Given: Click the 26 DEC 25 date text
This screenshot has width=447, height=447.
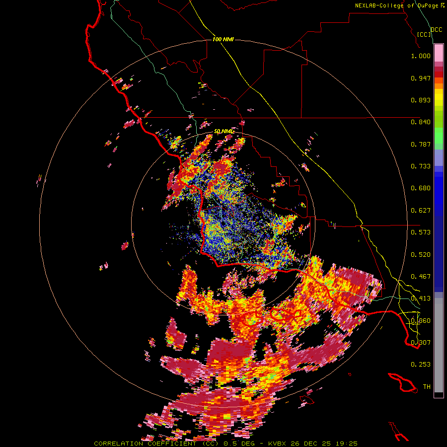Looking at the screenshot, I should click(x=310, y=444).
